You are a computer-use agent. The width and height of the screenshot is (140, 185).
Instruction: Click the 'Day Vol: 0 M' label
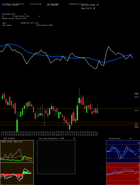pos(88,8)
